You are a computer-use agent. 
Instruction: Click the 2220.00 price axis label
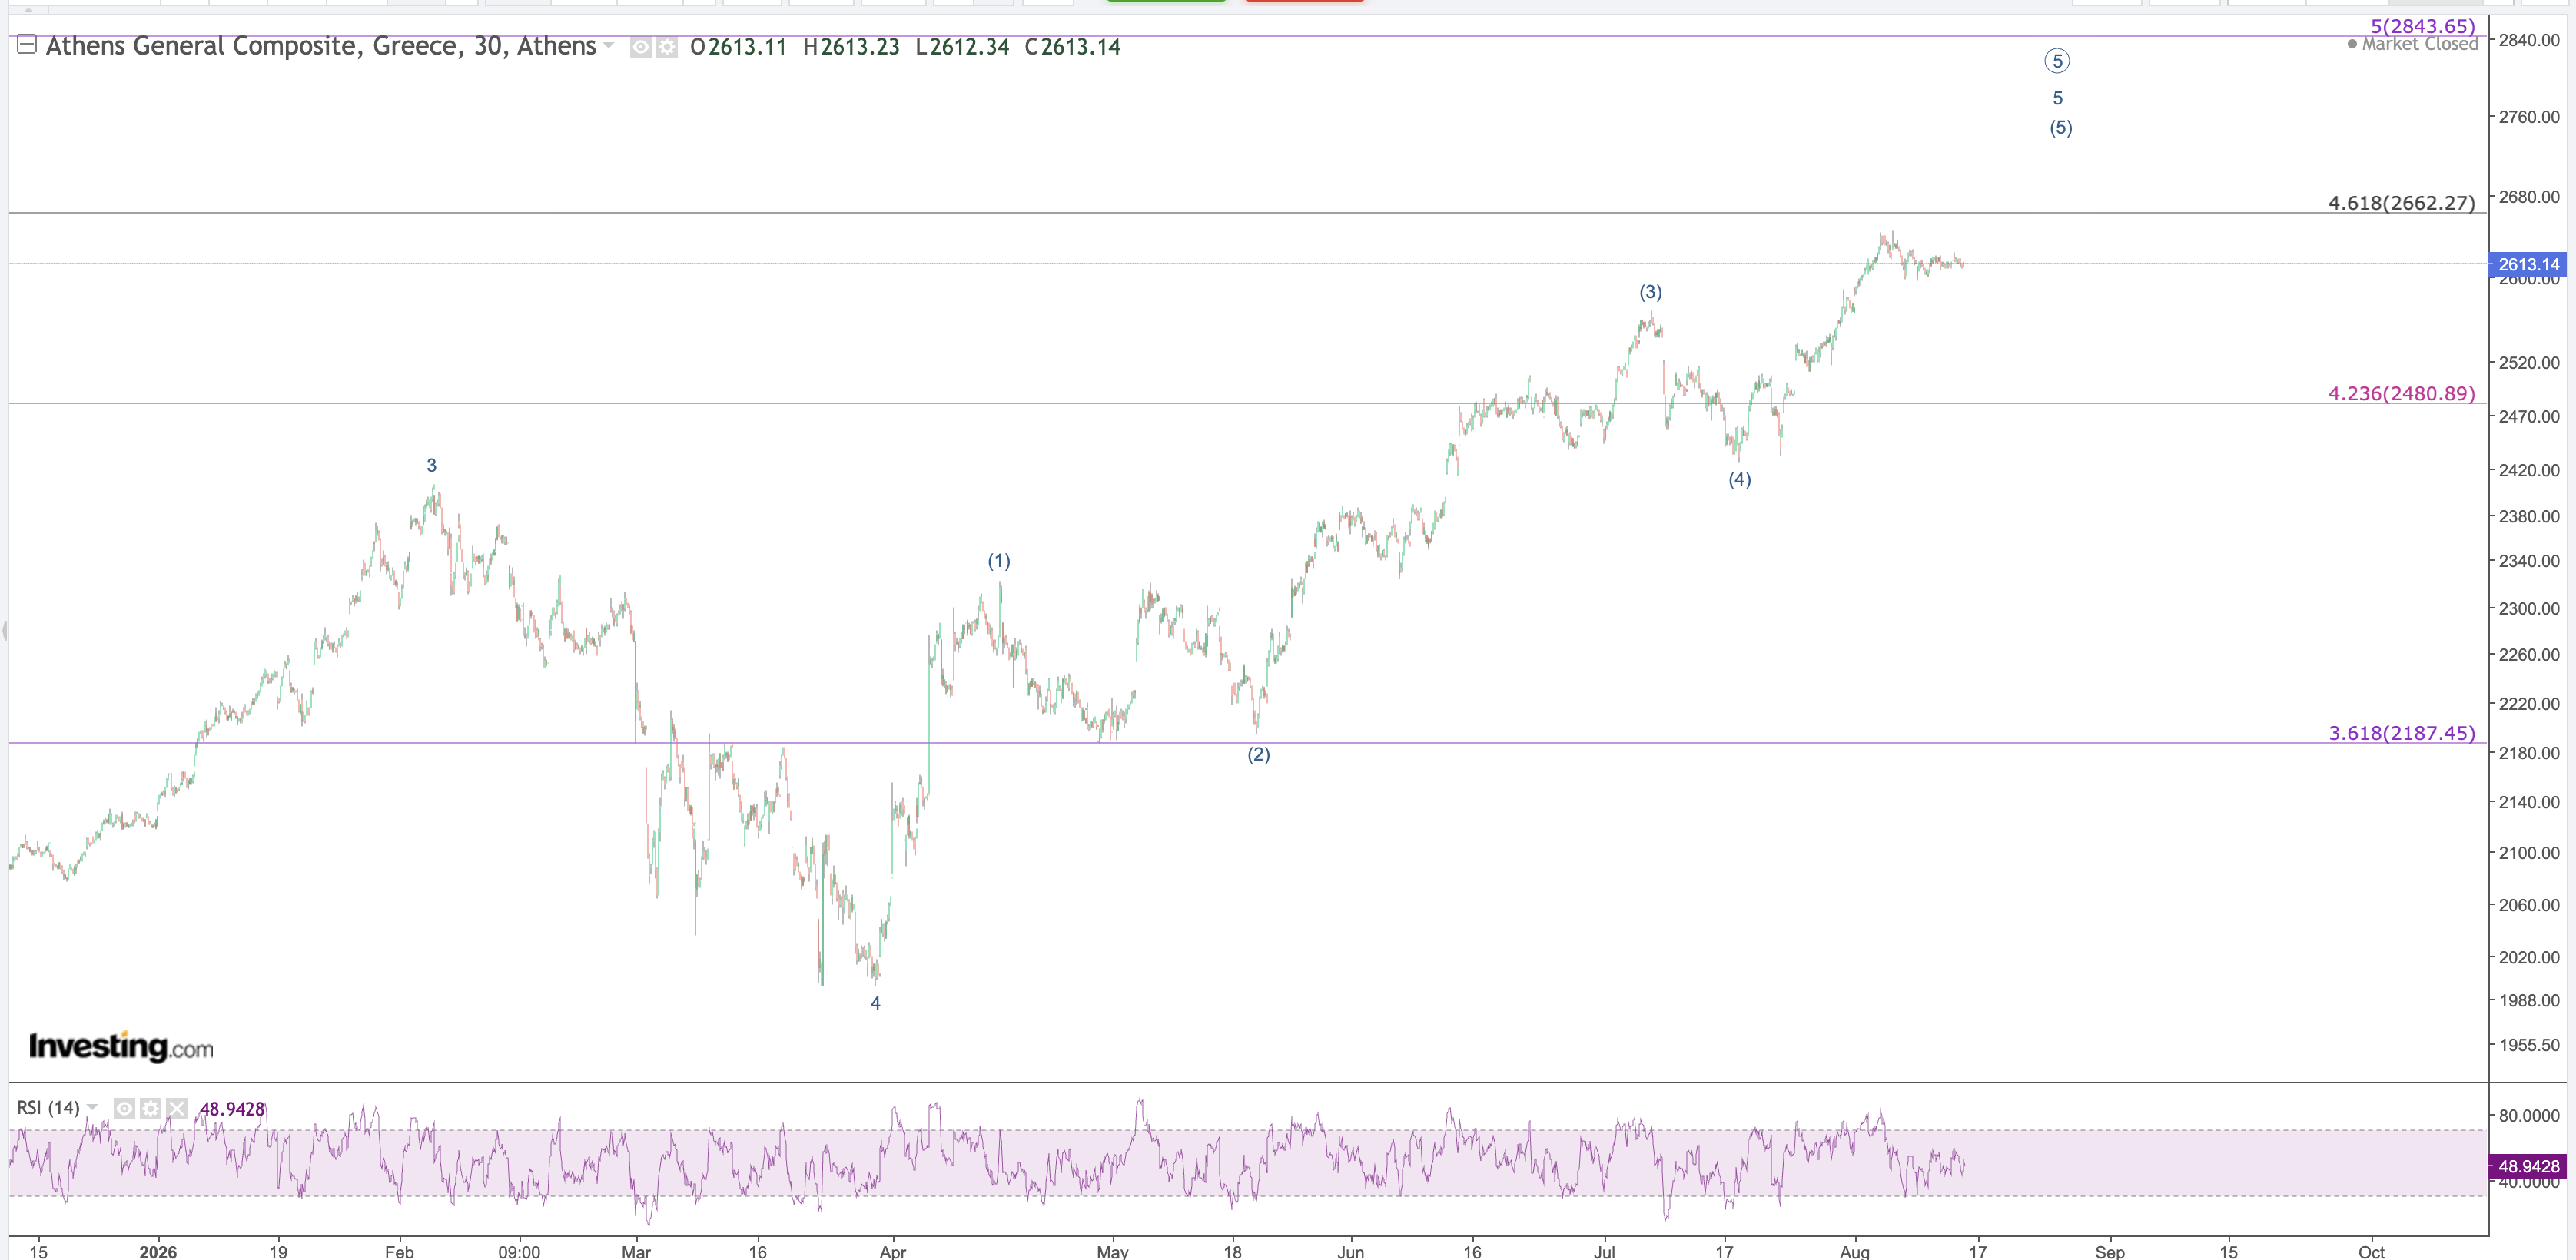pyautogui.click(x=2529, y=703)
